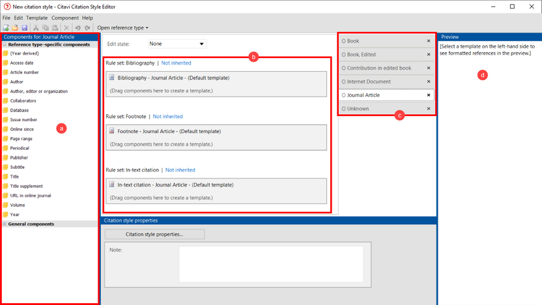The width and height of the screenshot is (542, 305).
Task: Click the component icon beside Volume
Action: click(5, 205)
